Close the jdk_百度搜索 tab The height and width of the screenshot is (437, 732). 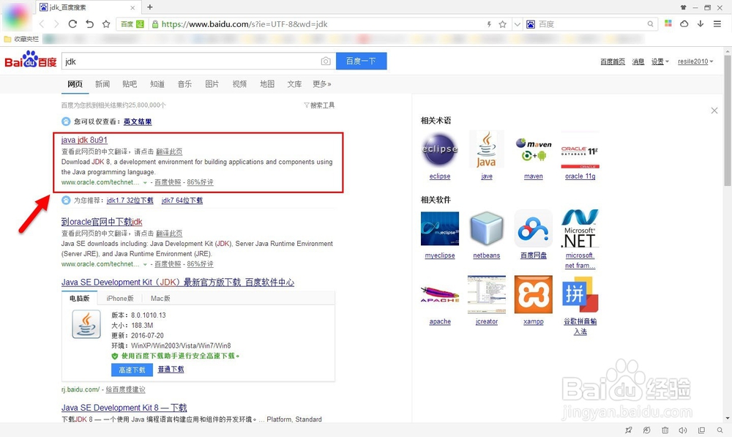coord(132,7)
